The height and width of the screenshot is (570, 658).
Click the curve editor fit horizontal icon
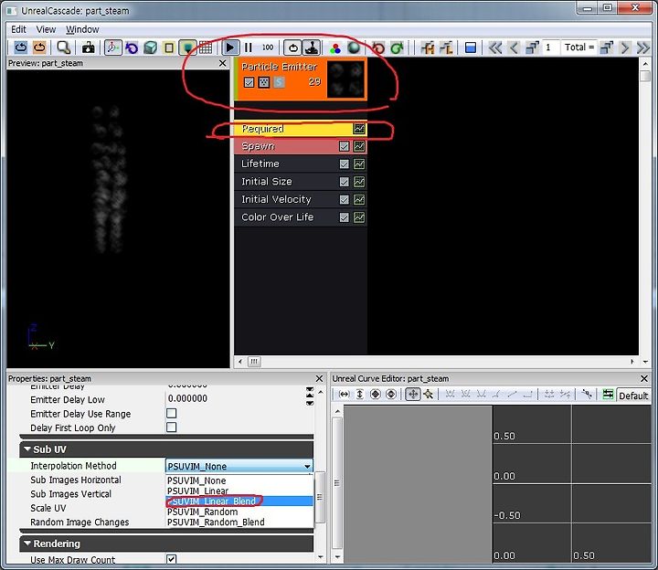[345, 395]
